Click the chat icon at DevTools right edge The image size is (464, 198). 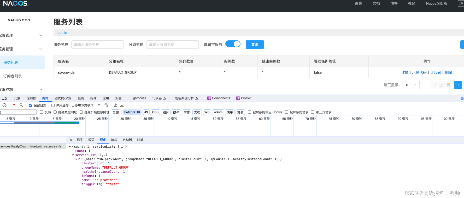(x=462, y=98)
